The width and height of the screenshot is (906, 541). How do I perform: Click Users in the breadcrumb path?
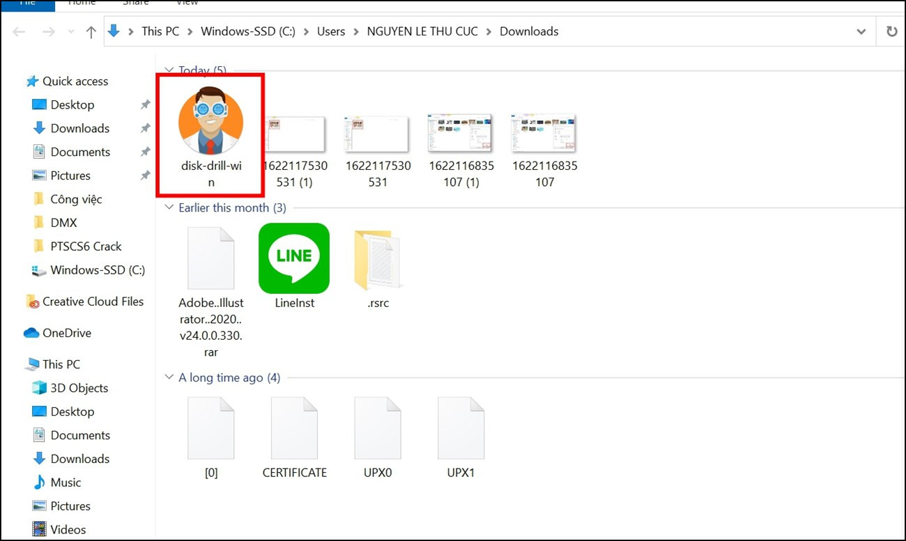pos(331,31)
